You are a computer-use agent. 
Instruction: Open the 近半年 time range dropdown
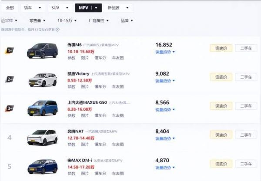[x=9, y=20]
